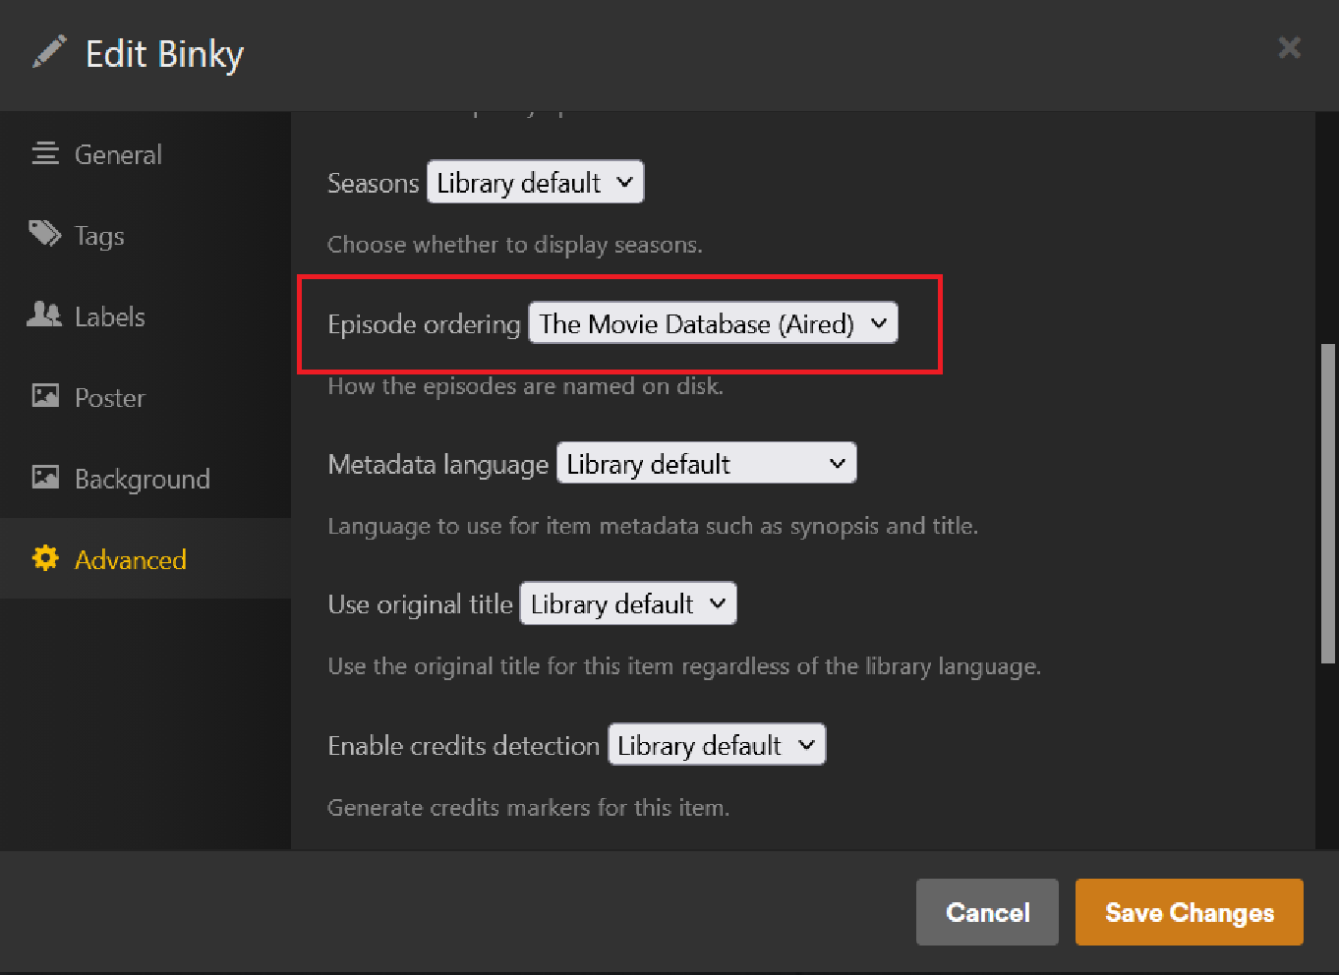Close the Edit Binky dialog
Viewport: 1339px width, 975px height.
pos(1289,47)
